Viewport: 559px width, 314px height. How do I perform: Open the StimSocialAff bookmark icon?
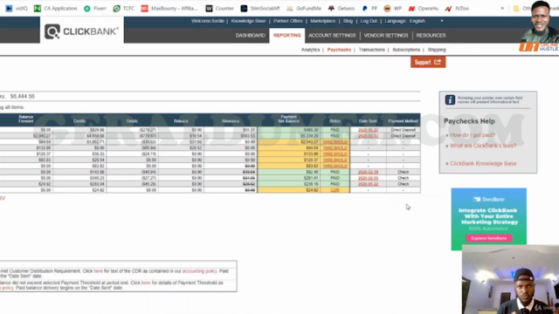point(244,8)
